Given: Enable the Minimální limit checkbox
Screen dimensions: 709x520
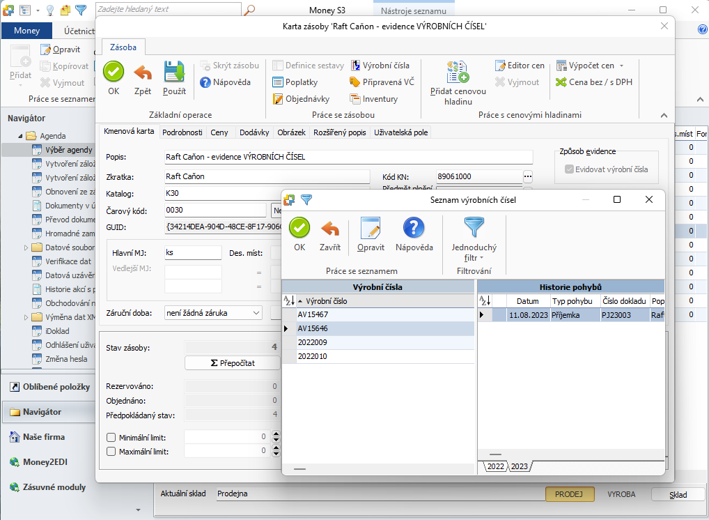Looking at the screenshot, I should (111, 437).
